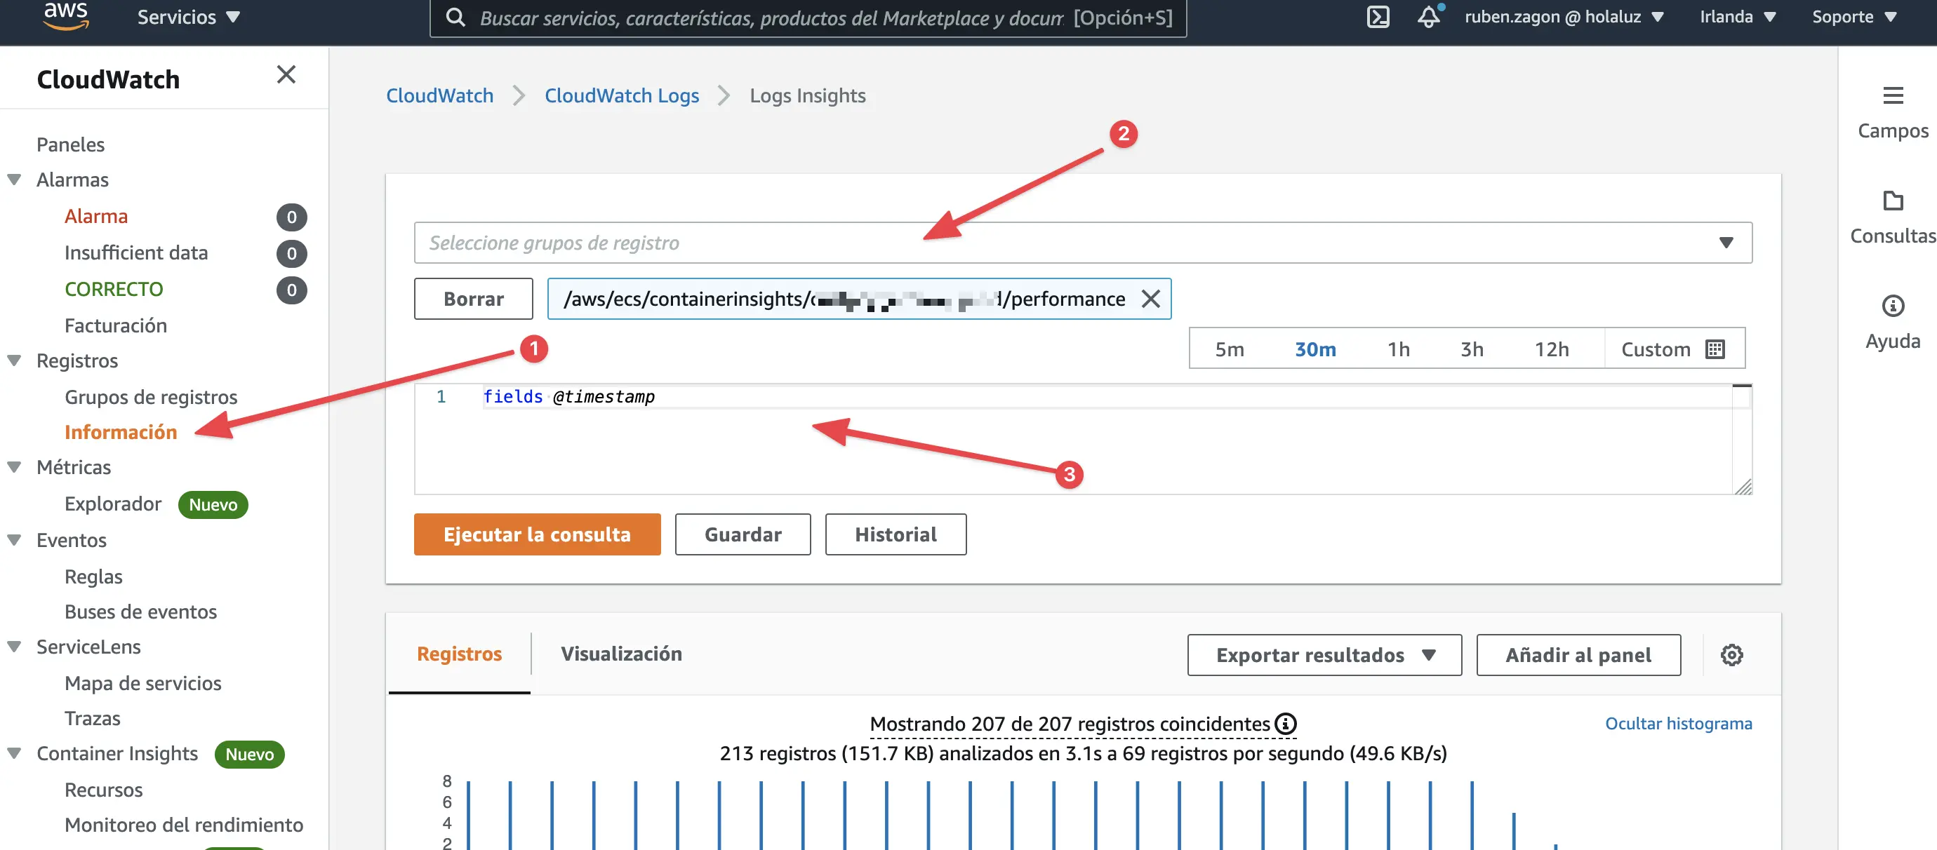The width and height of the screenshot is (1937, 850).
Task: Open Alarma in the sidebar
Action: pos(95,217)
